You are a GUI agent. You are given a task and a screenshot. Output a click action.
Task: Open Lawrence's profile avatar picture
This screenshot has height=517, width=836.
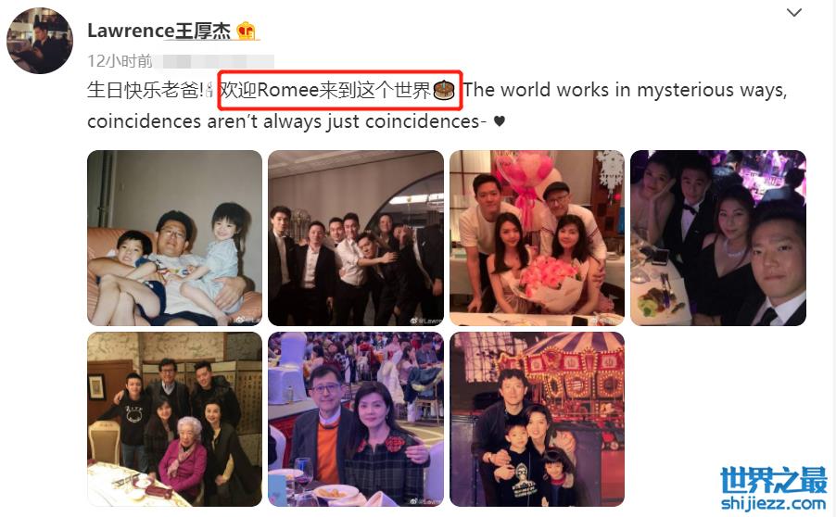pyautogui.click(x=40, y=41)
